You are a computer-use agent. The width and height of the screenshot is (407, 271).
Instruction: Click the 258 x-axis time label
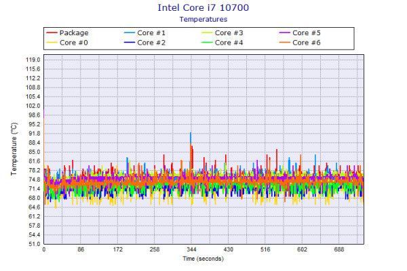click(155, 249)
